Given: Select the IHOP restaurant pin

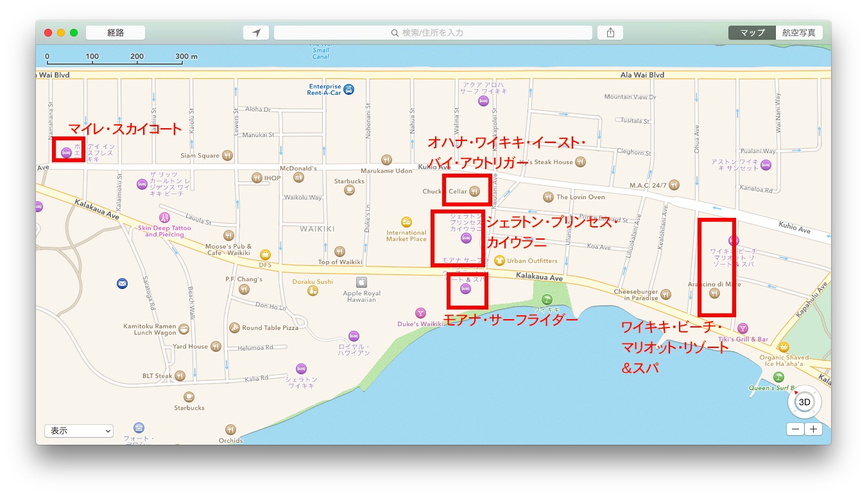Looking at the screenshot, I should click(257, 178).
